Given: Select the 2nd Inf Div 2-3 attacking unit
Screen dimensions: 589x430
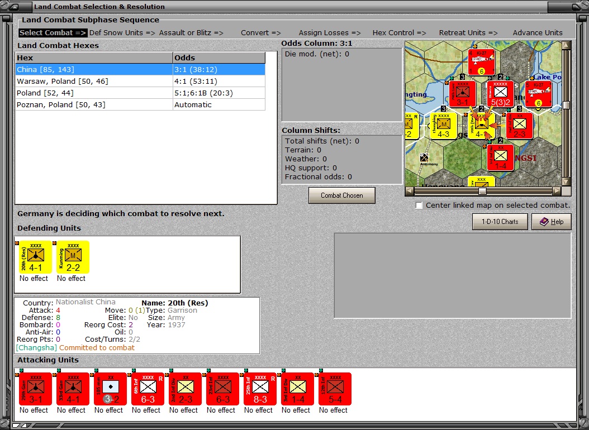Looking at the screenshot, I should (x=185, y=389).
